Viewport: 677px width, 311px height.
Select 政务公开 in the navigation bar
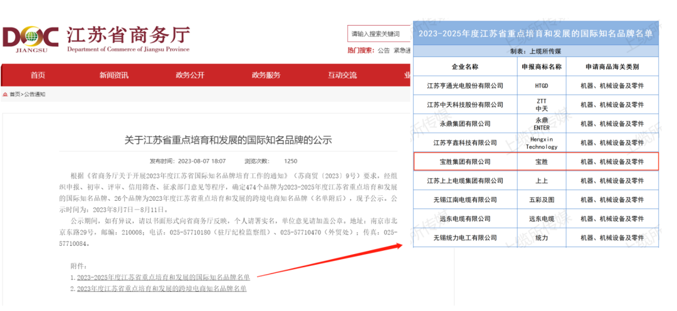[190, 75]
